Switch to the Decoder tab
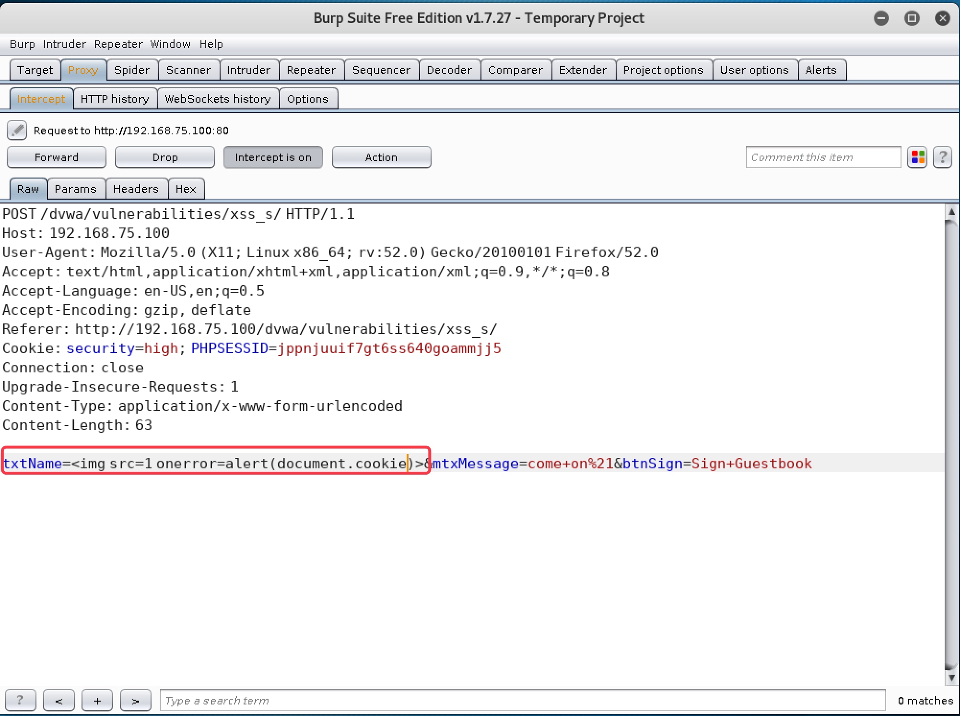This screenshot has width=960, height=716. [x=449, y=70]
